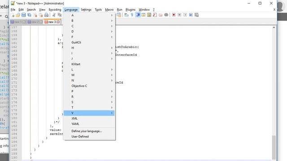Open Folder as Workspace icon

click(x=161, y=15)
